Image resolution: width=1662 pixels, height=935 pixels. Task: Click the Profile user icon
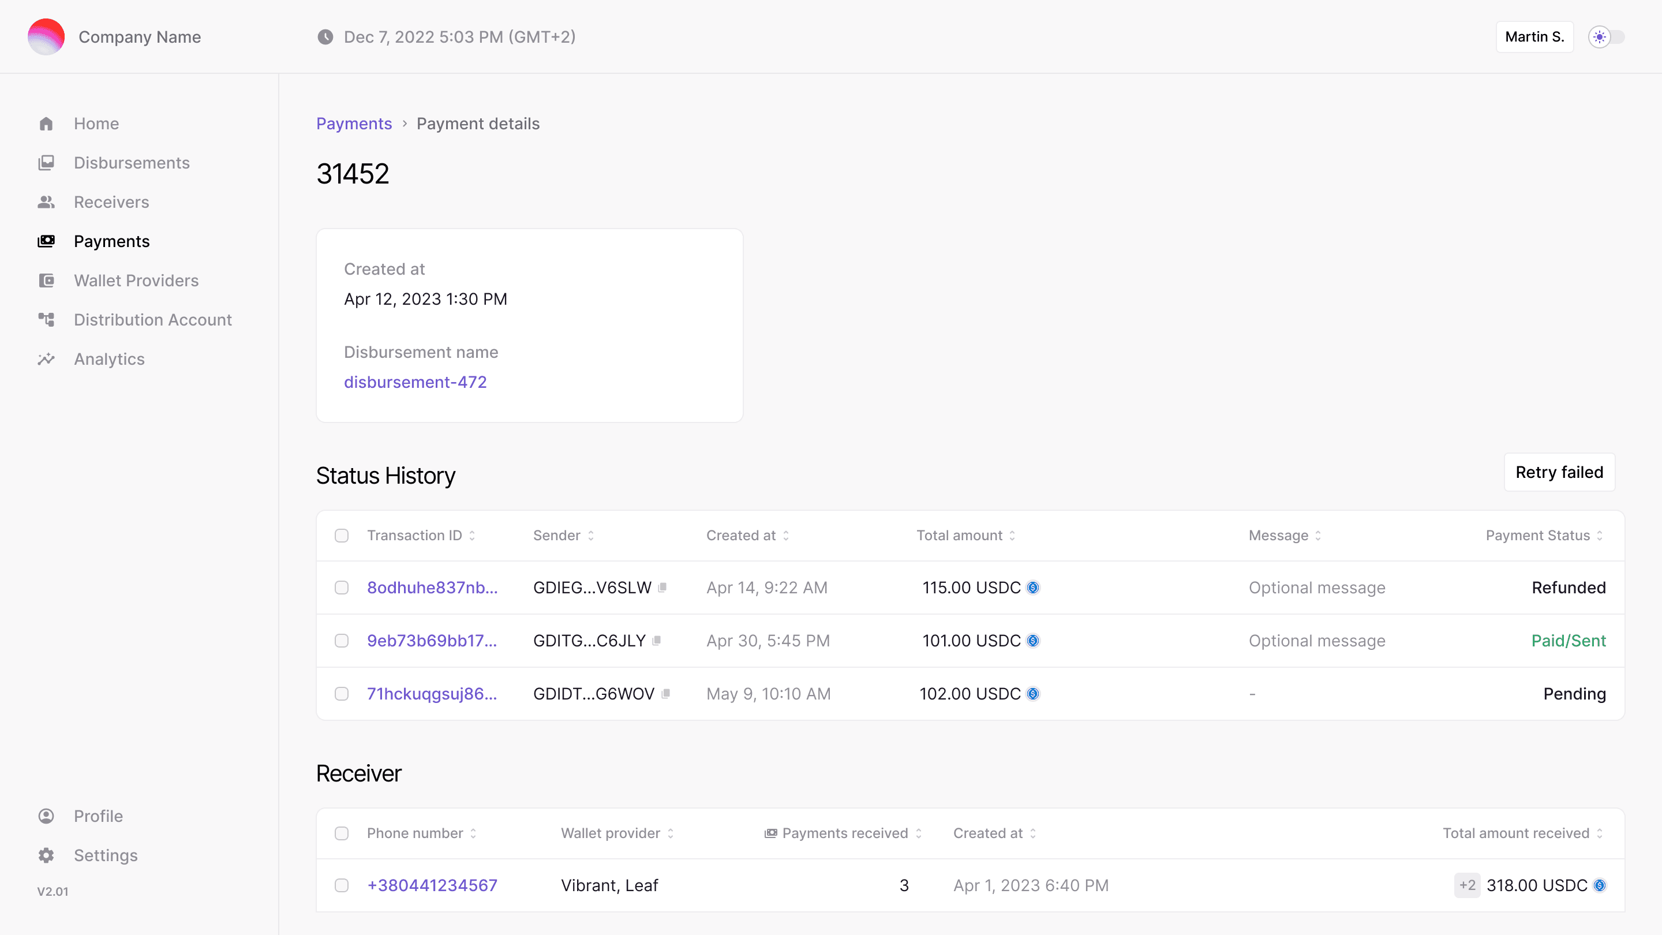(x=46, y=816)
